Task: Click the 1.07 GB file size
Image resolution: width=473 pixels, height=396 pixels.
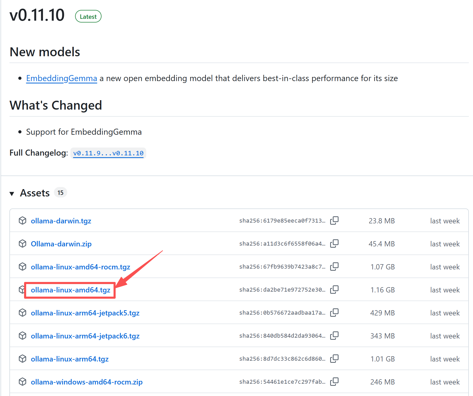Action: click(x=382, y=267)
